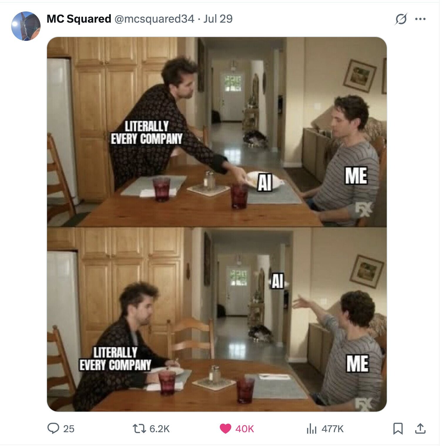Click the 40K likes count
The width and height of the screenshot is (442, 446).
pyautogui.click(x=245, y=429)
